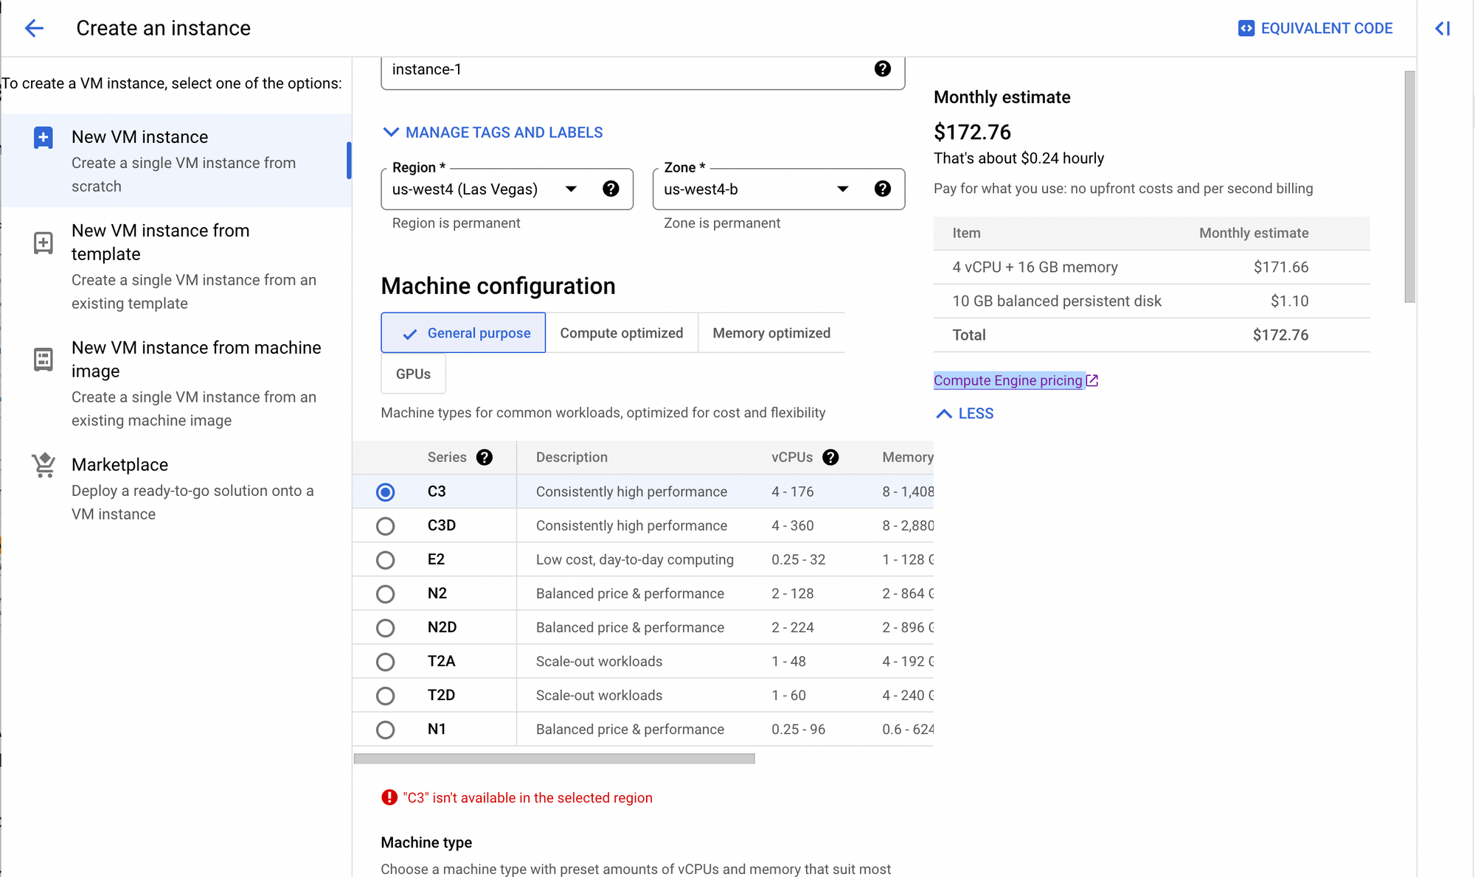Open the Zone us-west4-b dropdown

(842, 189)
